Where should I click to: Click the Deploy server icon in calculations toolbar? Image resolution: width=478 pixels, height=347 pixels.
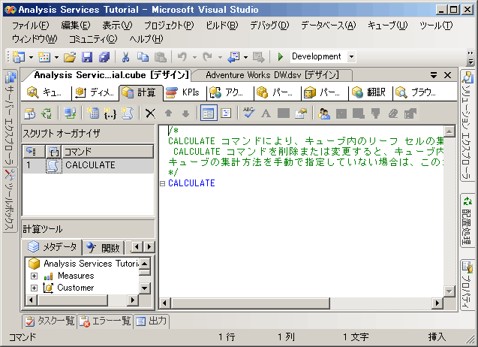pyautogui.click(x=70, y=113)
